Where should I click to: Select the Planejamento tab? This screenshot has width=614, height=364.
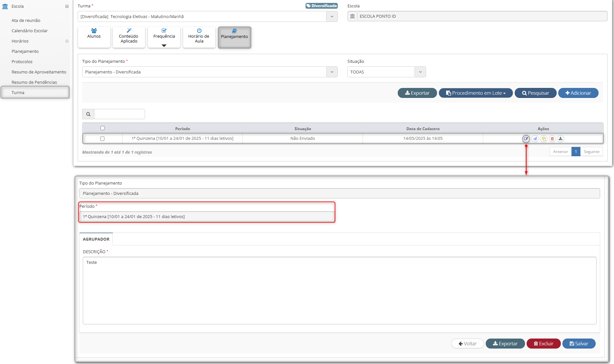(x=235, y=37)
